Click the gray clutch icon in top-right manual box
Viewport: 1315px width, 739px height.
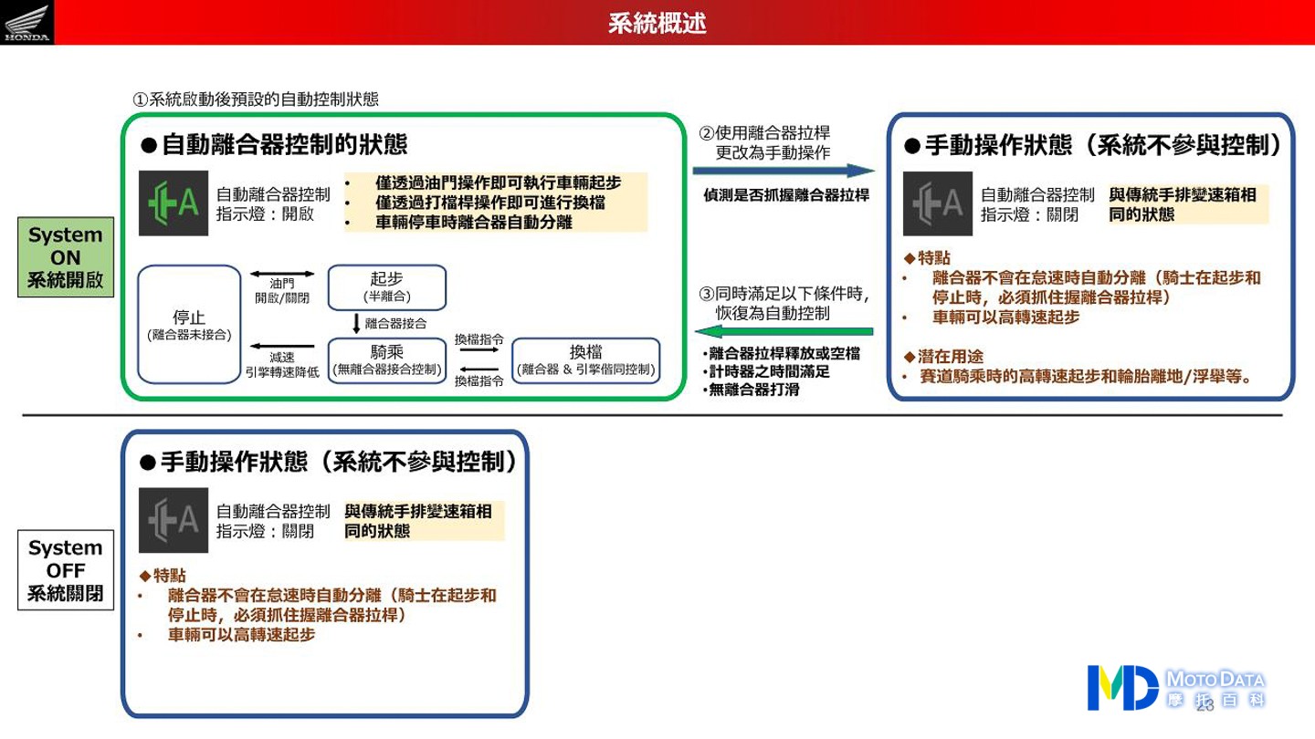938,203
